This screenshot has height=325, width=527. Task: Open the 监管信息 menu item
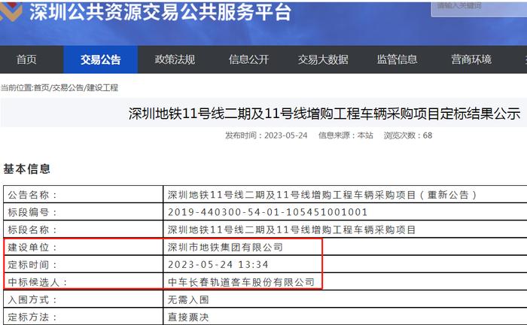[x=397, y=59]
